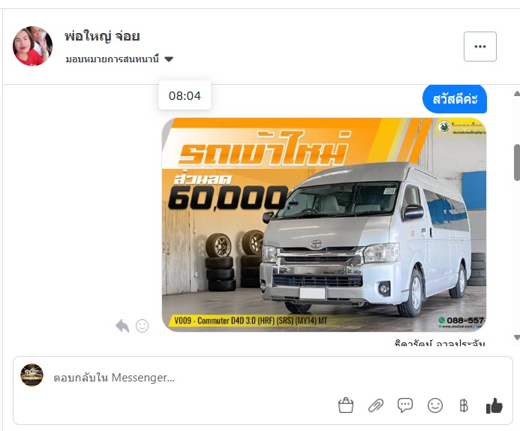Click the มอบหมายการสนทนานี้ label
520x431 pixels.
[112, 59]
